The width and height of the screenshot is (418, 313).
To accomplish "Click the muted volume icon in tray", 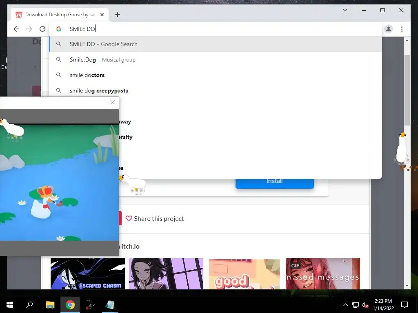I will tap(365, 305).
